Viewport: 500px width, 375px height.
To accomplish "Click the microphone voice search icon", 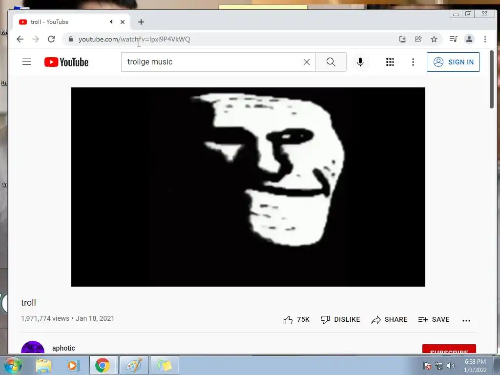I will (x=360, y=62).
